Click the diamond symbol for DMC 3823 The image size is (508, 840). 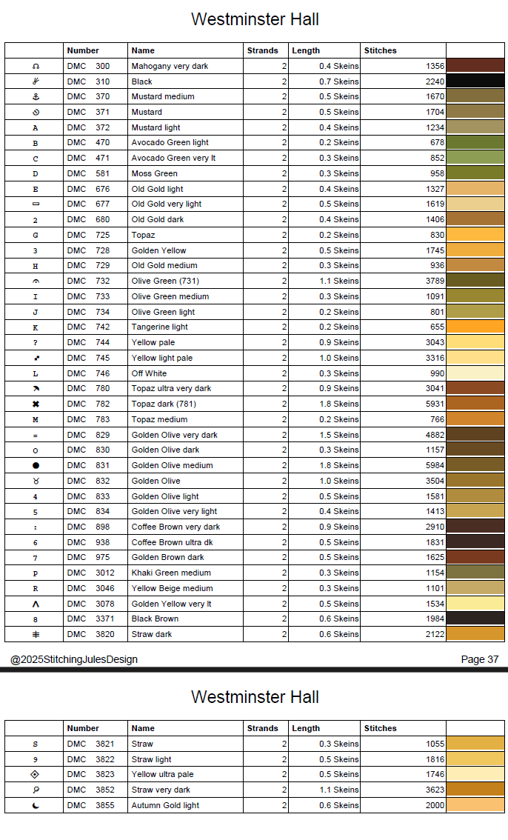[36, 775]
